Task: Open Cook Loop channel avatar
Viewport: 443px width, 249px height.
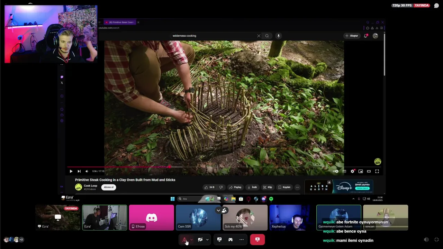Action: tap(79, 187)
